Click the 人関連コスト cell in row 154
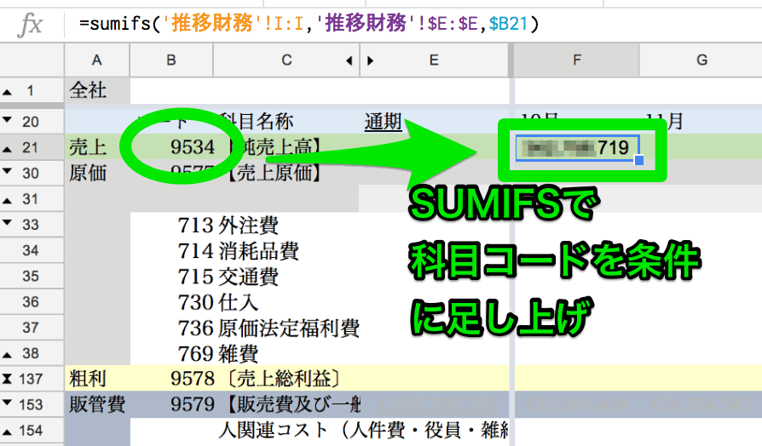 pyautogui.click(x=363, y=430)
